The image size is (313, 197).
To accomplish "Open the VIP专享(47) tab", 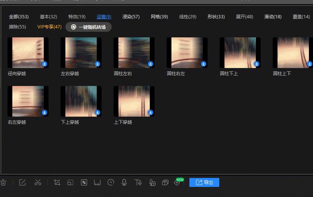I will (x=49, y=27).
